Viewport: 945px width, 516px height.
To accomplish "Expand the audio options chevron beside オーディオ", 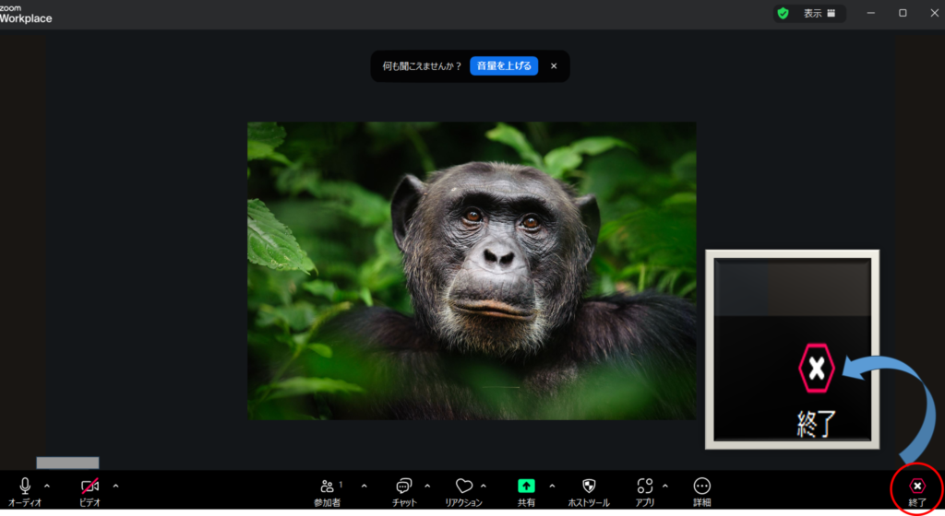I will [x=47, y=486].
